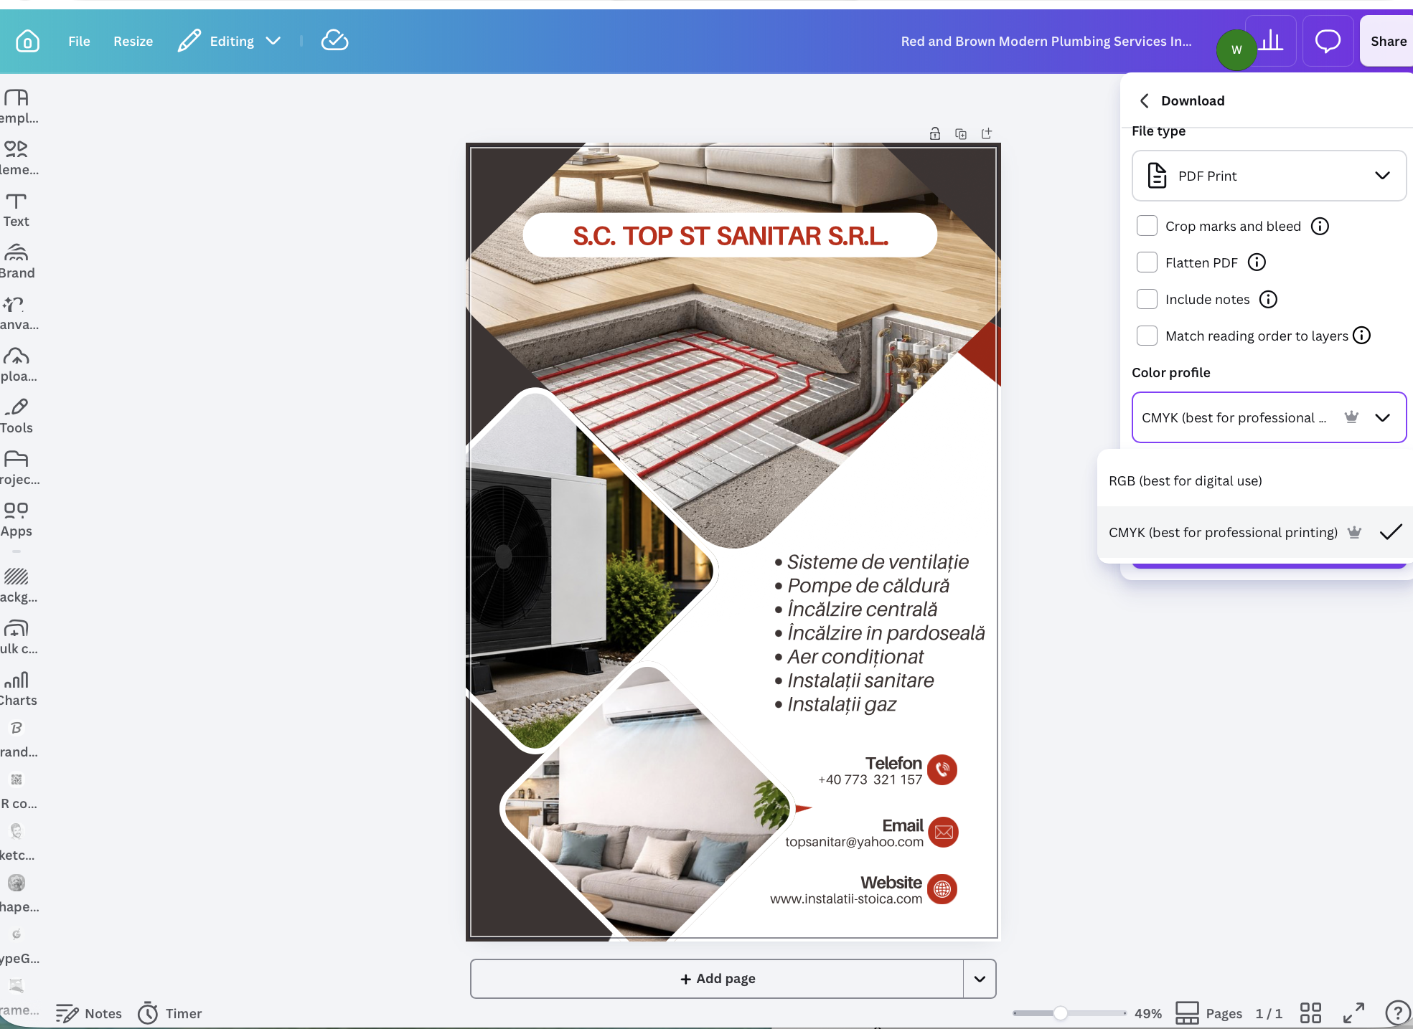Go to Canva home icon
Viewport: 1413px width, 1029px height.
(x=27, y=41)
